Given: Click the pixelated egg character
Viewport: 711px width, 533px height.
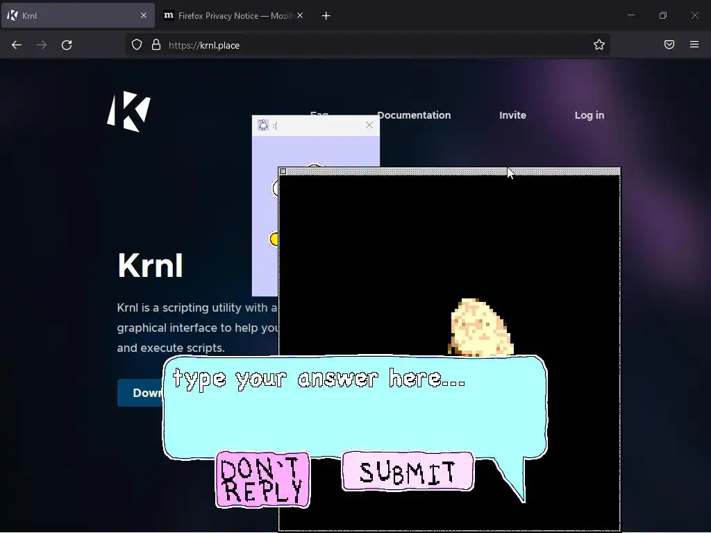Looking at the screenshot, I should [480, 328].
